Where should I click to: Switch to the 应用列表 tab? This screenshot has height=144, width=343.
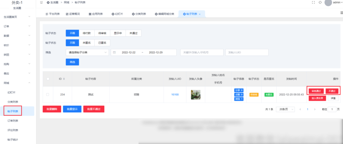(95, 14)
